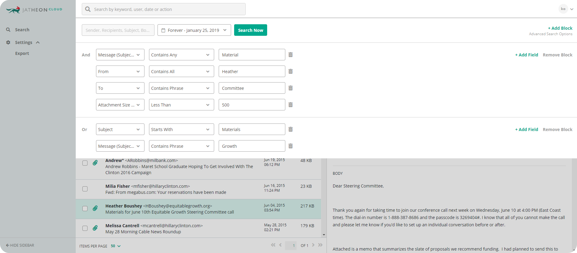Expand the items per page '50' dropdown
577x253 pixels.
(x=116, y=246)
